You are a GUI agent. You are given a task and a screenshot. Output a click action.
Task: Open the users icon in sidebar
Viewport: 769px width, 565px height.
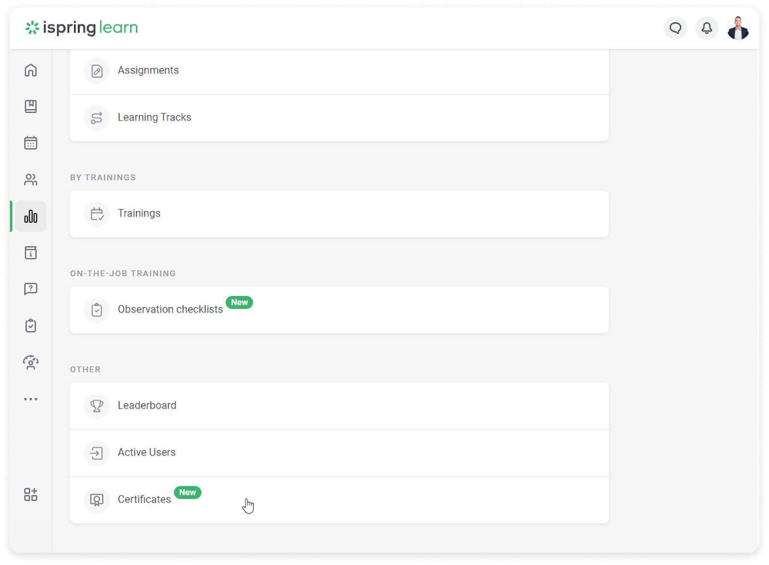[31, 180]
